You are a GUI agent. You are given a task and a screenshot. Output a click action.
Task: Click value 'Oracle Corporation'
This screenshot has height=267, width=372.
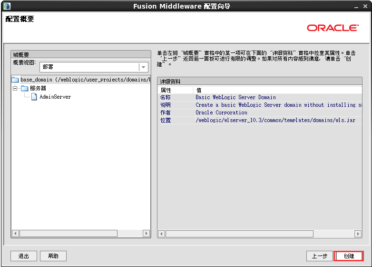[x=221, y=113]
